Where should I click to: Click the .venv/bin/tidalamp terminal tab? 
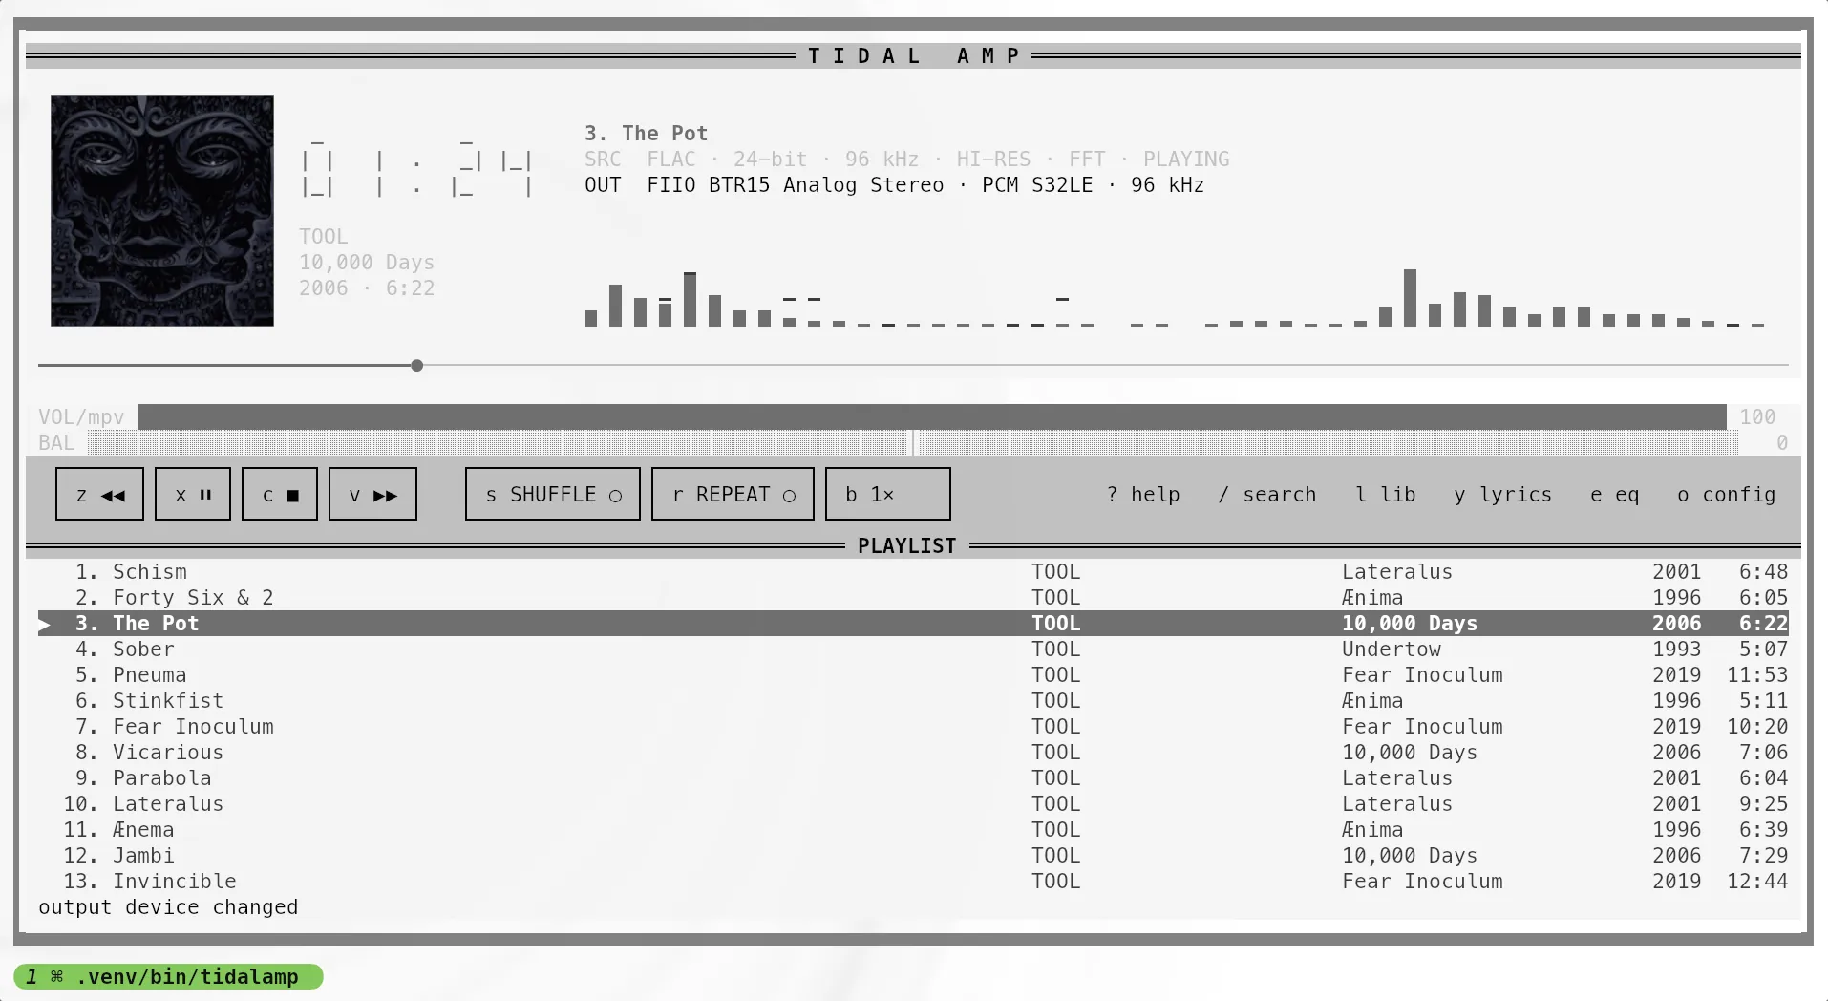click(168, 976)
